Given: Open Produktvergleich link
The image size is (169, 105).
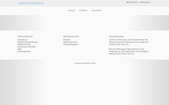Looking at the screenshot, I should click(x=71, y=44).
